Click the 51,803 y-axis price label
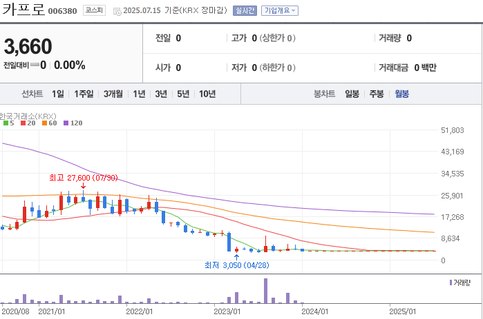Image resolution: width=483 pixels, height=319 pixels. click(x=452, y=130)
